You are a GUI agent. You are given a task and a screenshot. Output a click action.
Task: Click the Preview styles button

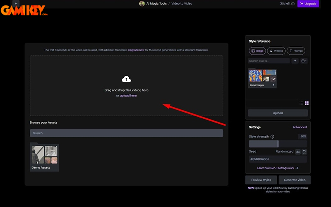pos(261,180)
